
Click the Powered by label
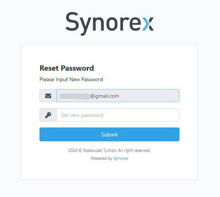point(102,158)
